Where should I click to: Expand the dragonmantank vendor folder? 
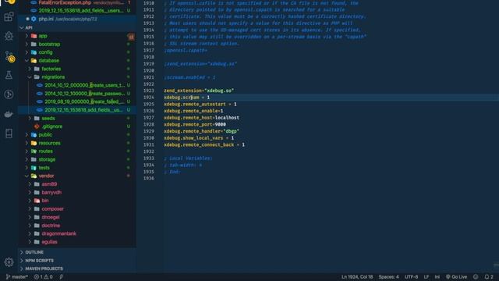(x=77, y=233)
